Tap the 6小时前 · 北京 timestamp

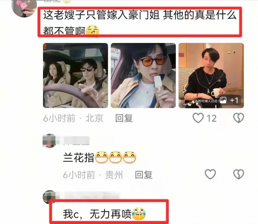point(73,118)
